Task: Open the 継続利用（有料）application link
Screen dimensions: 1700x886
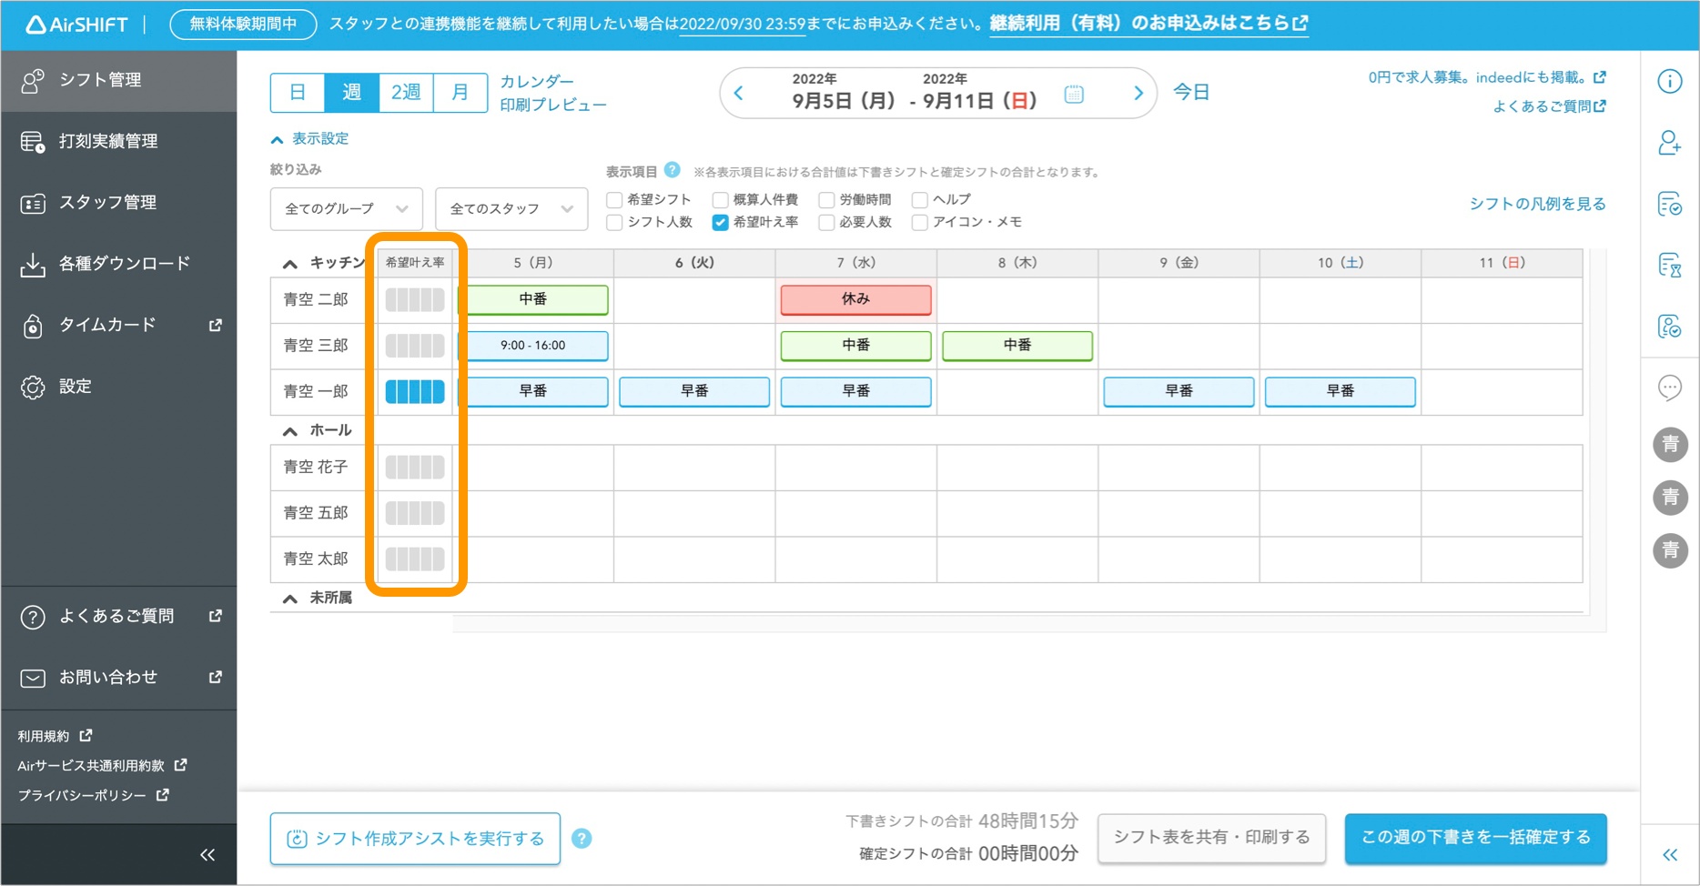Action: click(x=1143, y=23)
